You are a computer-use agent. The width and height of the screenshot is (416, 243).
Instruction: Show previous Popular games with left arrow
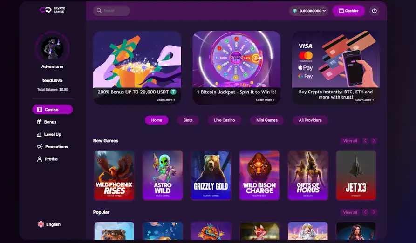coord(365,212)
